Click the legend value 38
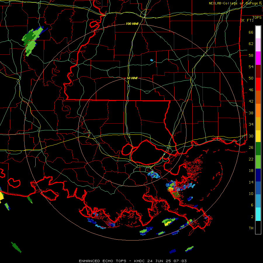This screenshot has height=263, width=263. pos(251,113)
